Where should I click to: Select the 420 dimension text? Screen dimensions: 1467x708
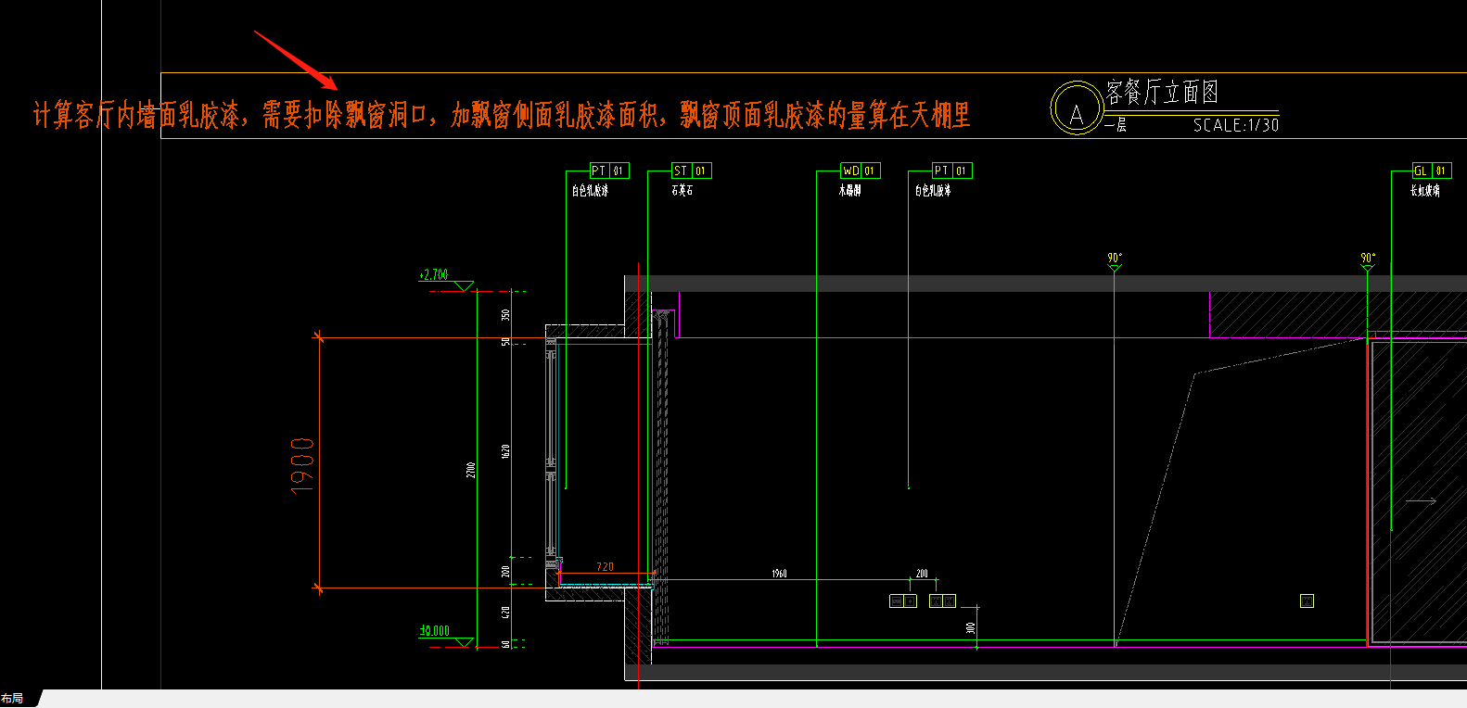(505, 613)
